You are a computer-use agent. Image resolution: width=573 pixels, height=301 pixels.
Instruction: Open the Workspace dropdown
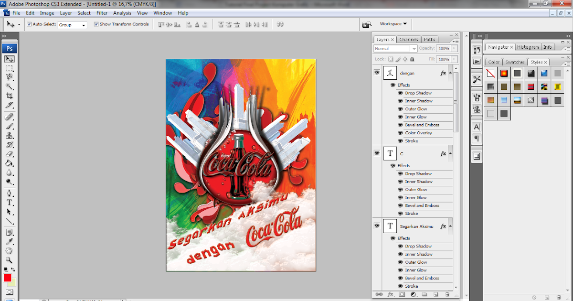tap(393, 24)
